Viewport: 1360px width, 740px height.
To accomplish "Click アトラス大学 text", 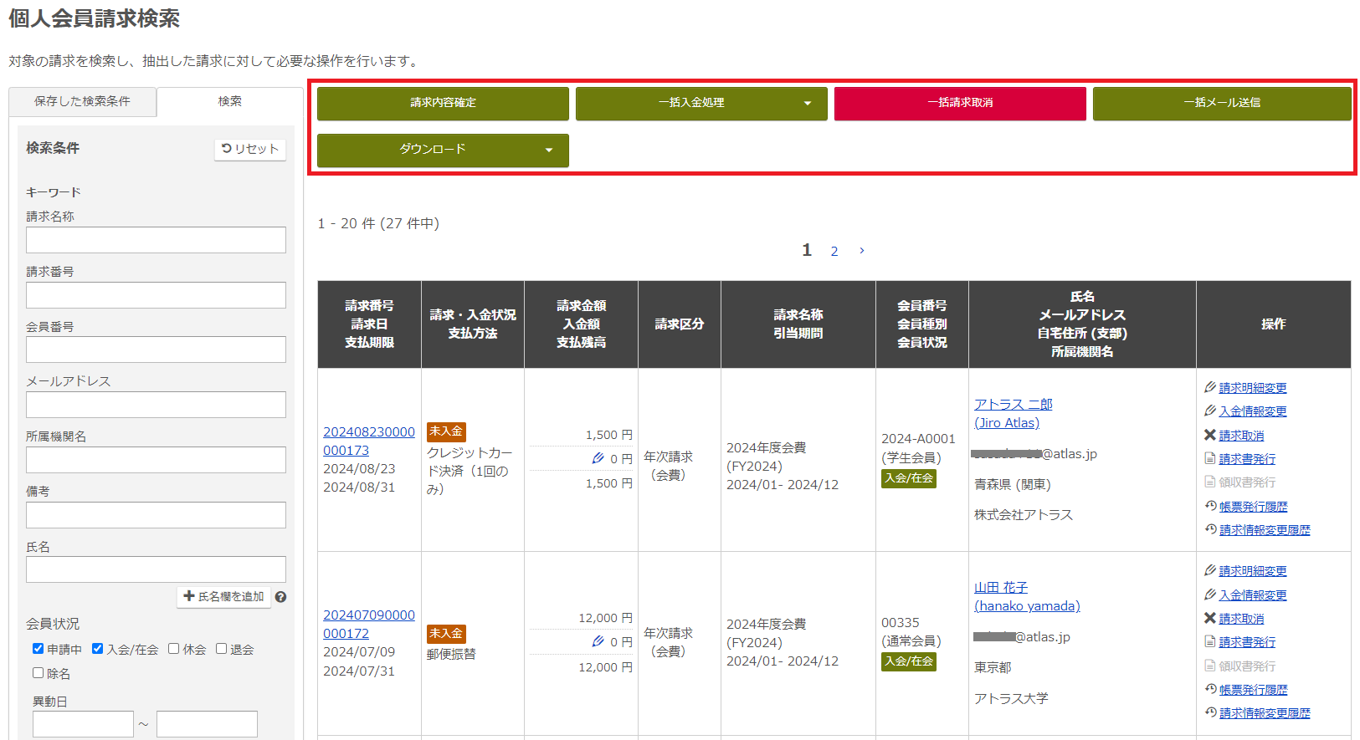I will click(x=1011, y=698).
